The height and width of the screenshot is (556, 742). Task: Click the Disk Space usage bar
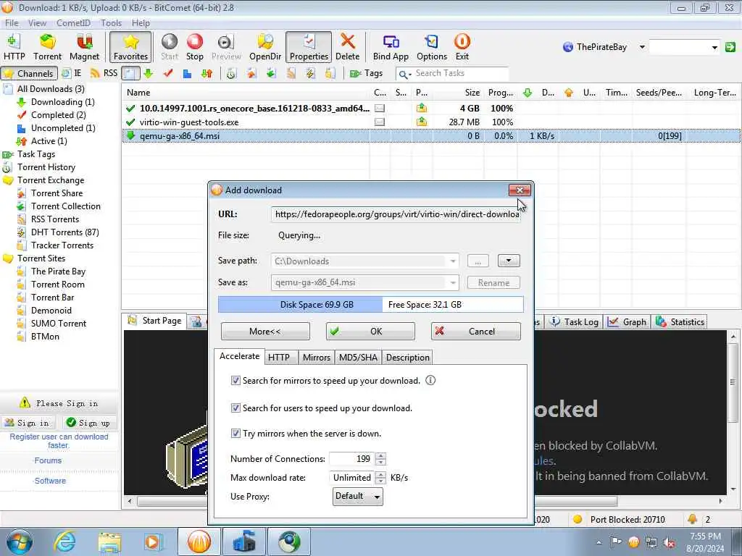[x=370, y=305]
